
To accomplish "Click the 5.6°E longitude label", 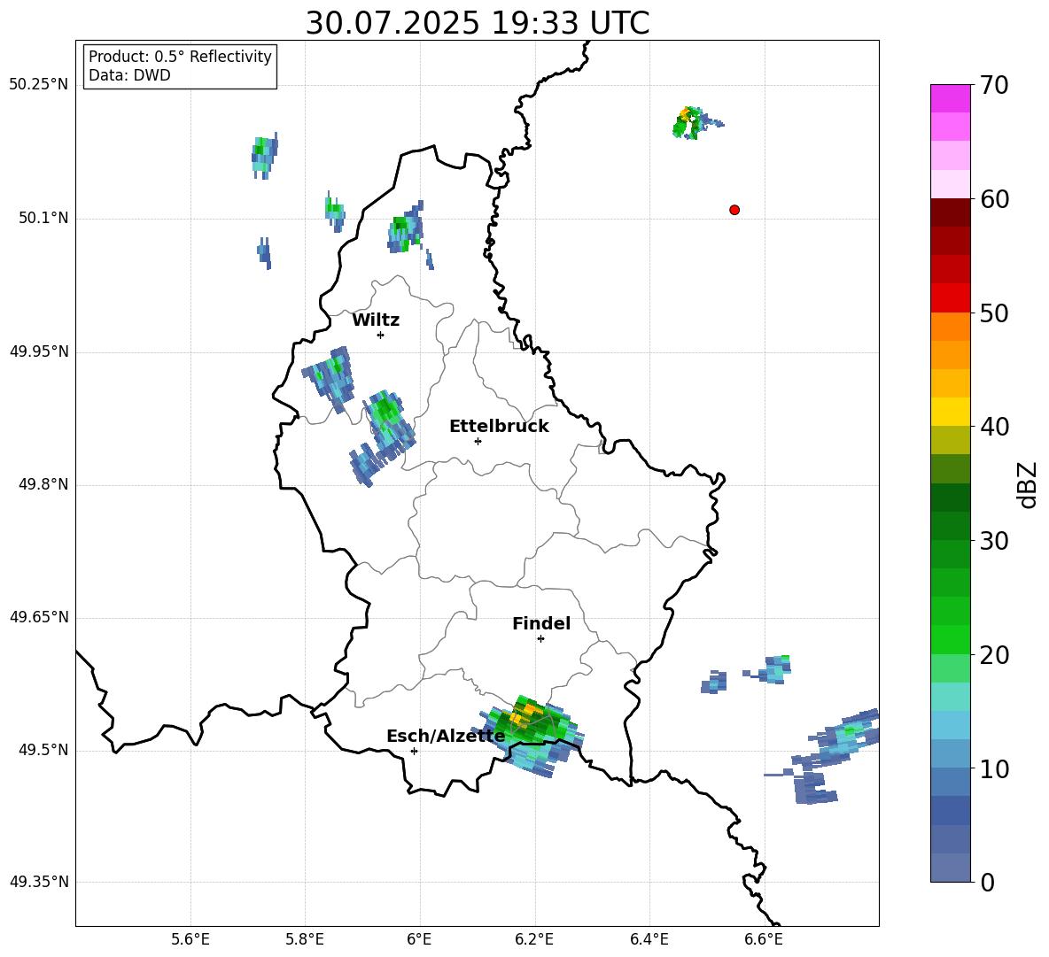I will [190, 939].
